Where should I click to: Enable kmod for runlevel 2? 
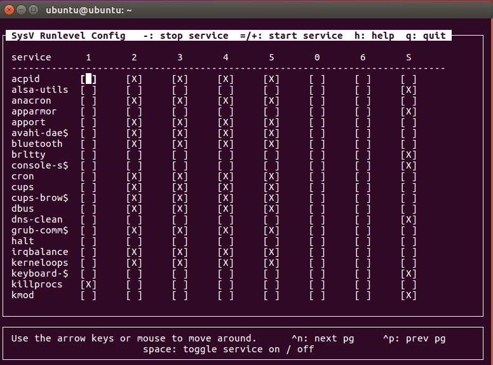click(134, 295)
